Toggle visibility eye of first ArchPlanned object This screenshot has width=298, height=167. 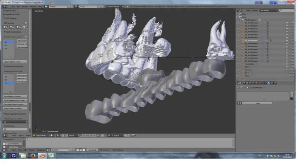287,23
